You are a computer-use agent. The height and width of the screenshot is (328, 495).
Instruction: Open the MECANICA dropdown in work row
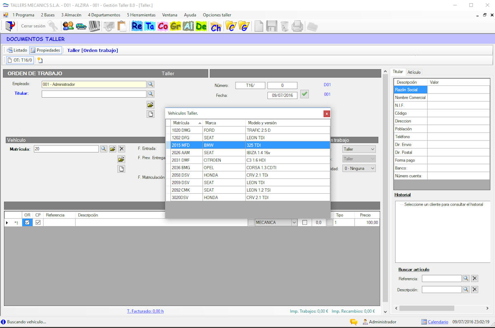coord(294,223)
